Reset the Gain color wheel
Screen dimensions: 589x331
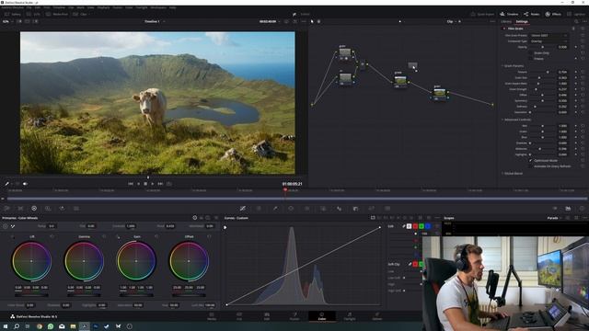[x=156, y=236]
